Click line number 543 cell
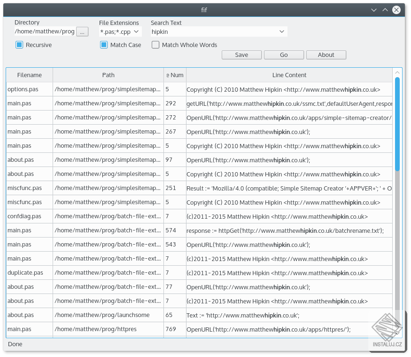 [x=175, y=245]
